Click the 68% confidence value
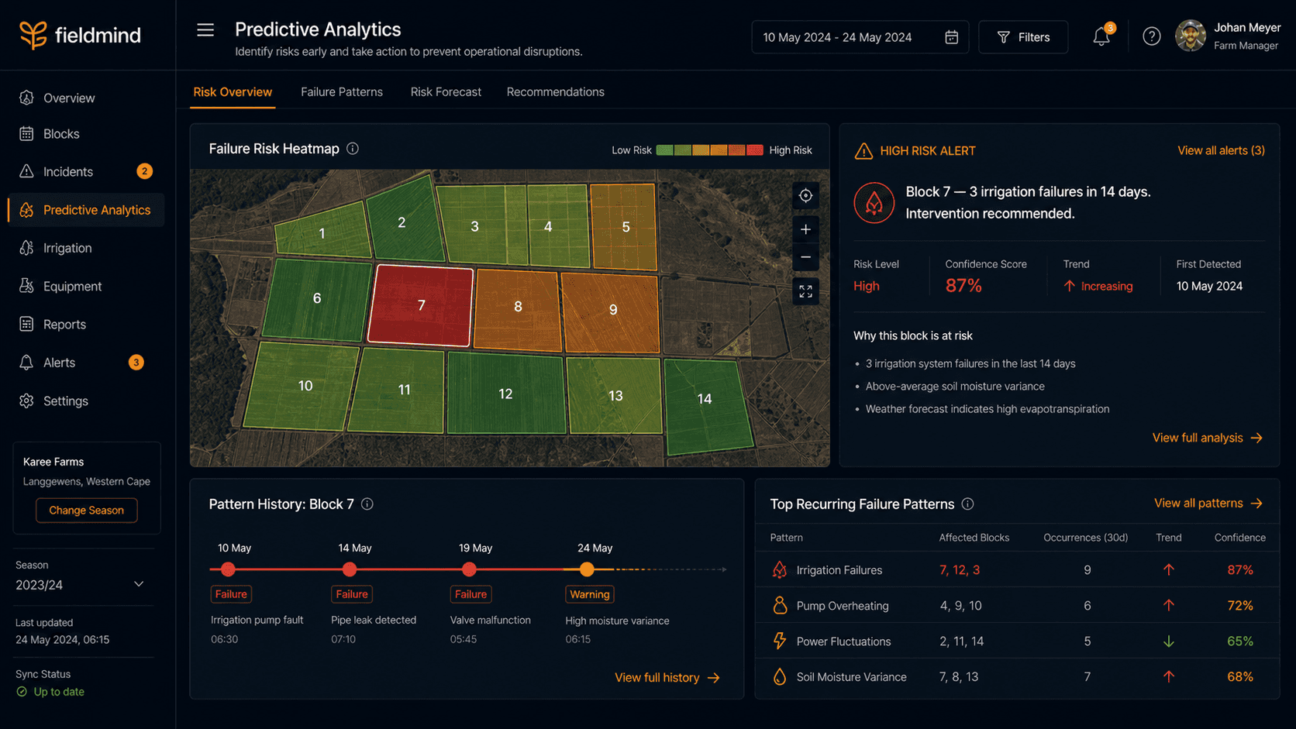Image resolution: width=1296 pixels, height=729 pixels. [1240, 677]
